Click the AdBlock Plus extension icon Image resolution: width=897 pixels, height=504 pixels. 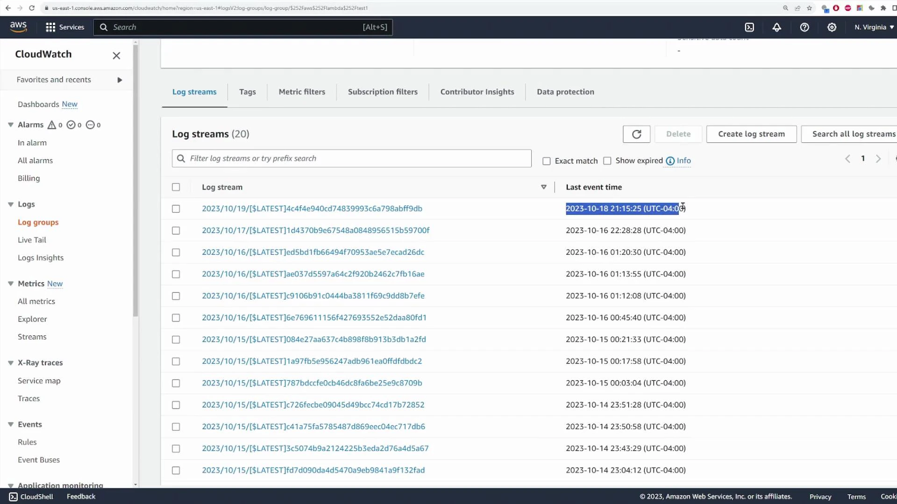(848, 8)
